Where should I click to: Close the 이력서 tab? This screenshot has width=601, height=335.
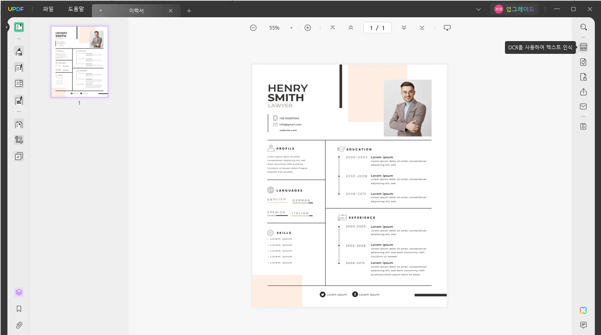(x=171, y=11)
